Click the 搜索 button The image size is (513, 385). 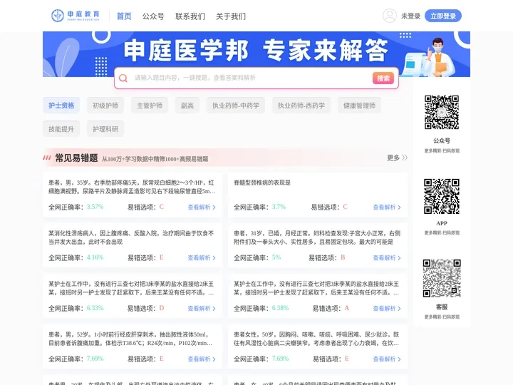pyautogui.click(x=383, y=78)
